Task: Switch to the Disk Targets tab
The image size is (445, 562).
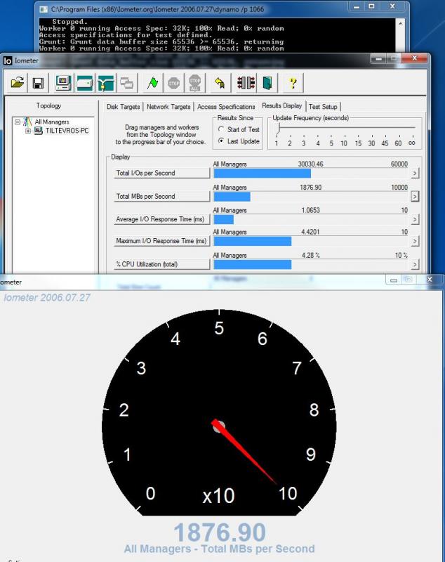Action: 123,107
